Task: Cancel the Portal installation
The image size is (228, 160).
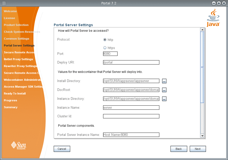Action: [x=62, y=149]
